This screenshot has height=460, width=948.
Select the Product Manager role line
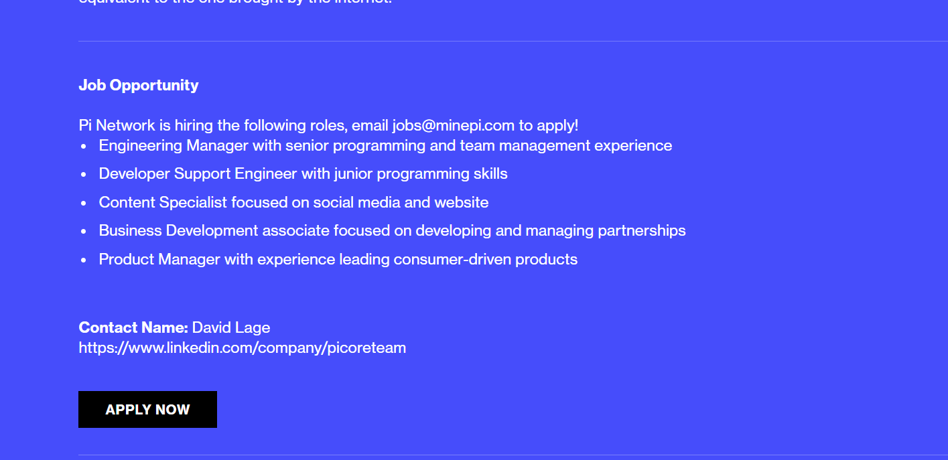[x=338, y=259]
